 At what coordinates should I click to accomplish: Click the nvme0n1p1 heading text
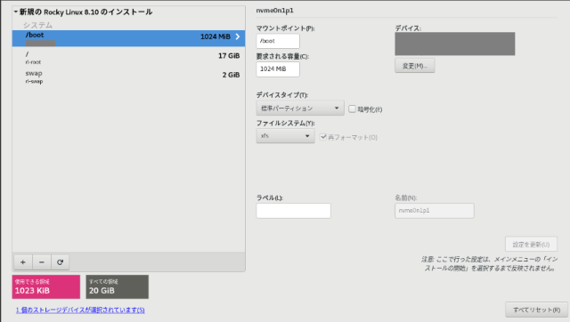275,11
